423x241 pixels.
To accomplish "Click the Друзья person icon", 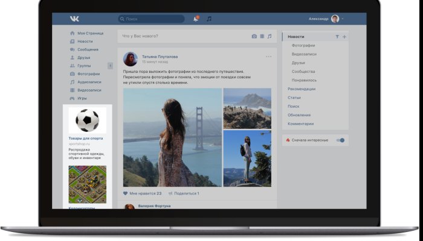I will coord(72,58).
